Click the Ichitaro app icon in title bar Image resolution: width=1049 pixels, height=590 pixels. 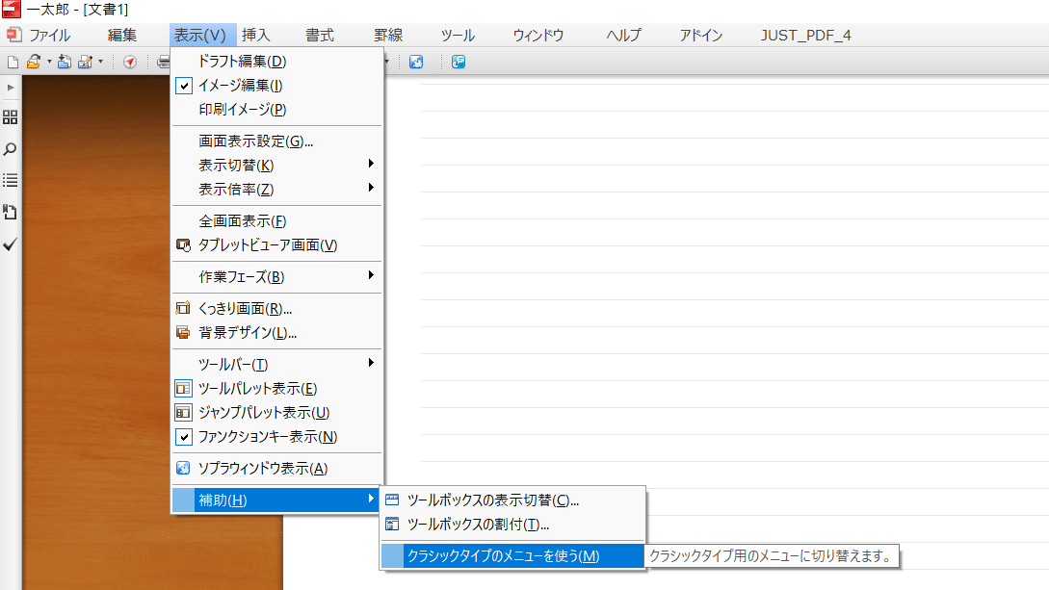pos(11,9)
